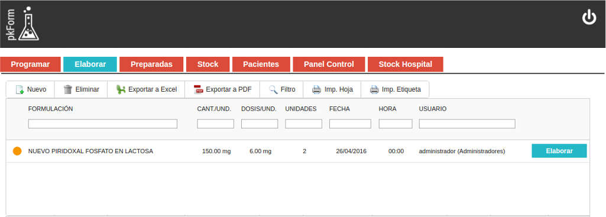Click the Filtro toolbar label

pos(288,90)
